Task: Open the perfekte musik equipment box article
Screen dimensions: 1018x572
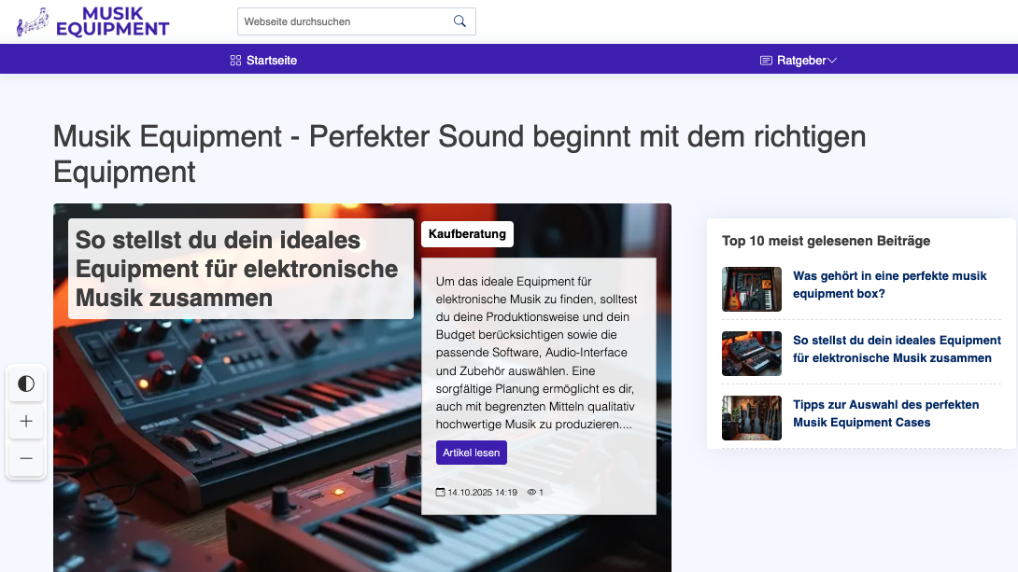Action: point(887,285)
